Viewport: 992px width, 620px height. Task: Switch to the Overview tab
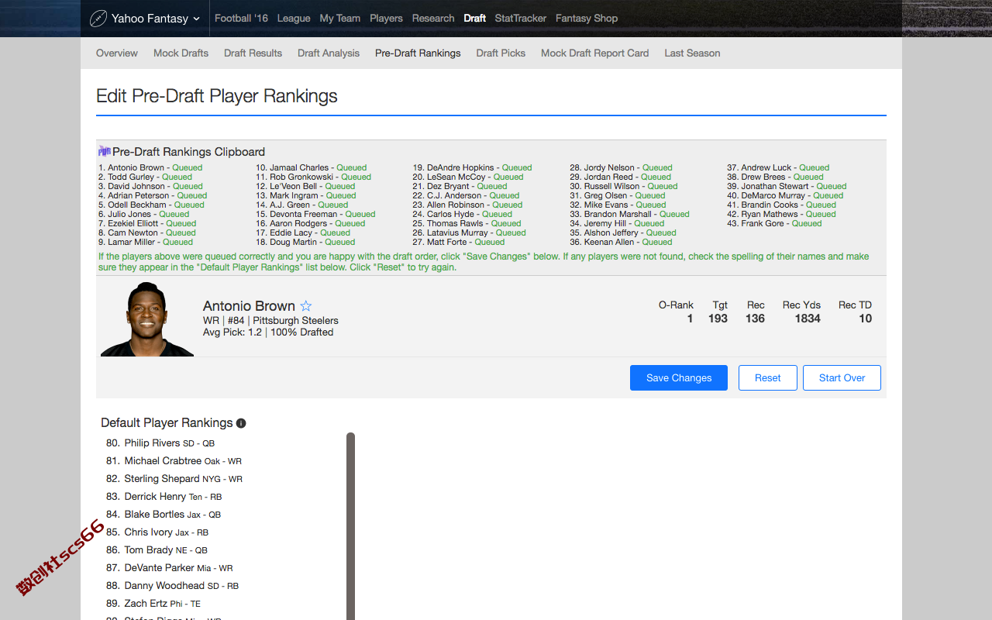tap(117, 53)
